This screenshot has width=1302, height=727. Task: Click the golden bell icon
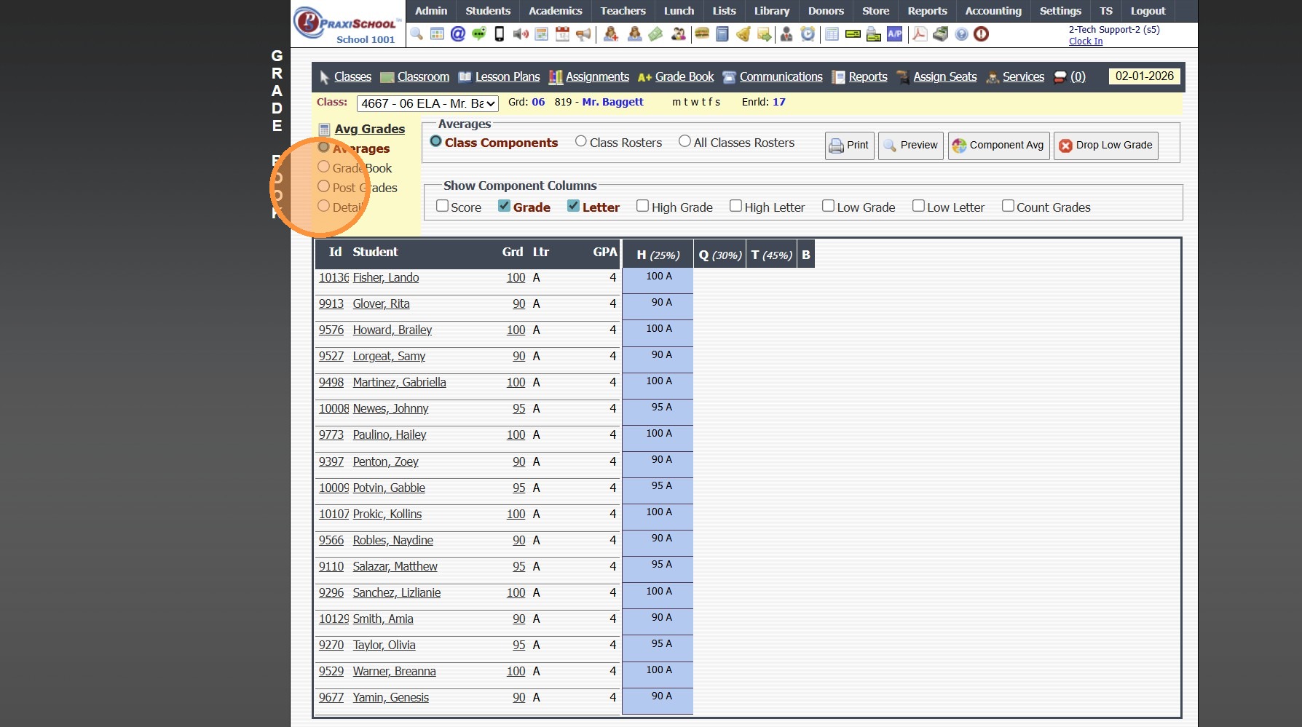[743, 34]
